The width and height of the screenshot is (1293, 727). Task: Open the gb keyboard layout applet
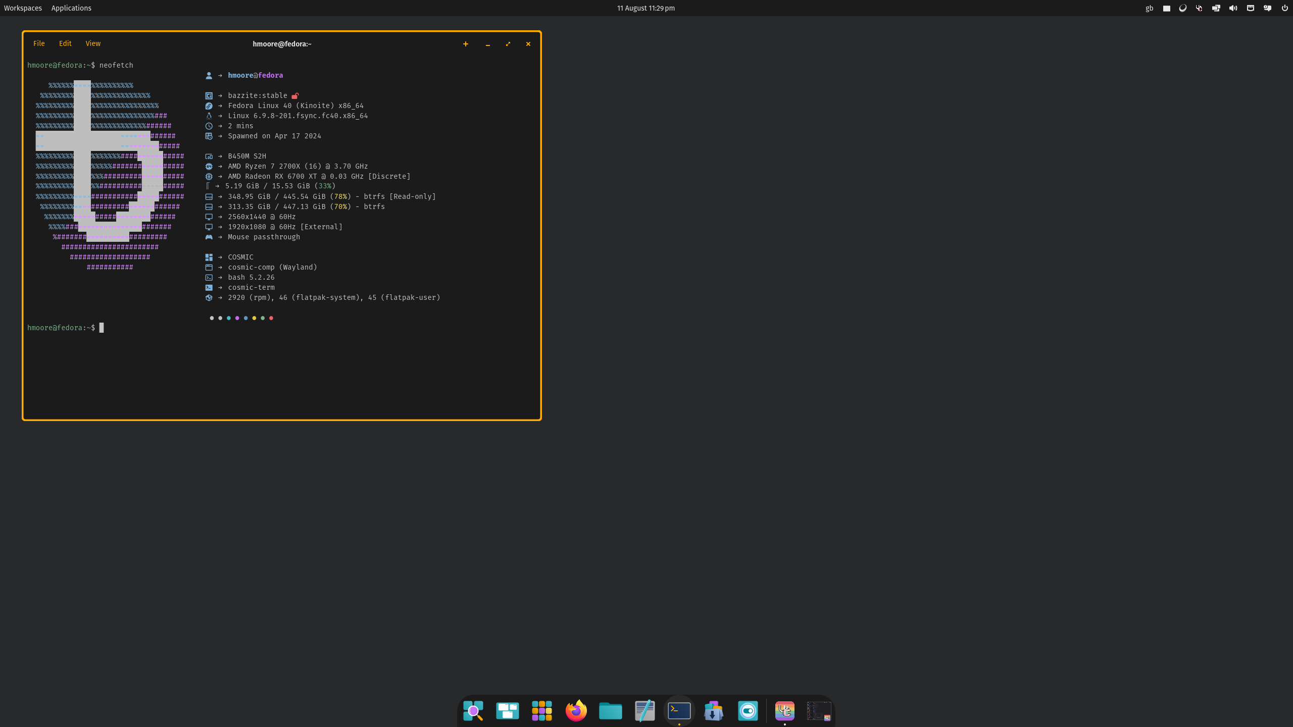pos(1149,8)
